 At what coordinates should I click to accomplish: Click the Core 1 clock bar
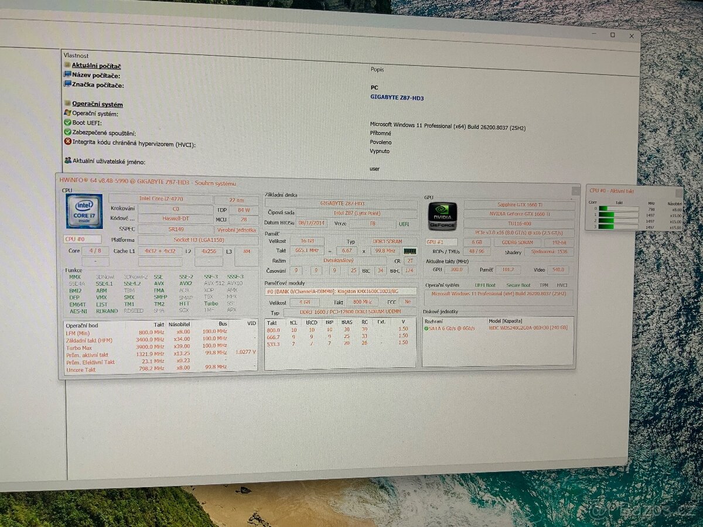(619, 214)
